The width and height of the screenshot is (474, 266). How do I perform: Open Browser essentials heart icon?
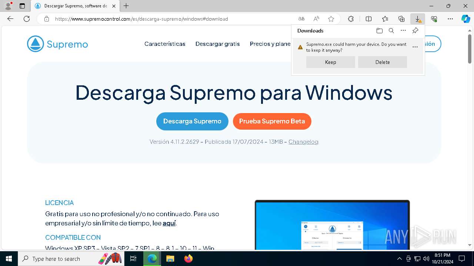point(434,19)
